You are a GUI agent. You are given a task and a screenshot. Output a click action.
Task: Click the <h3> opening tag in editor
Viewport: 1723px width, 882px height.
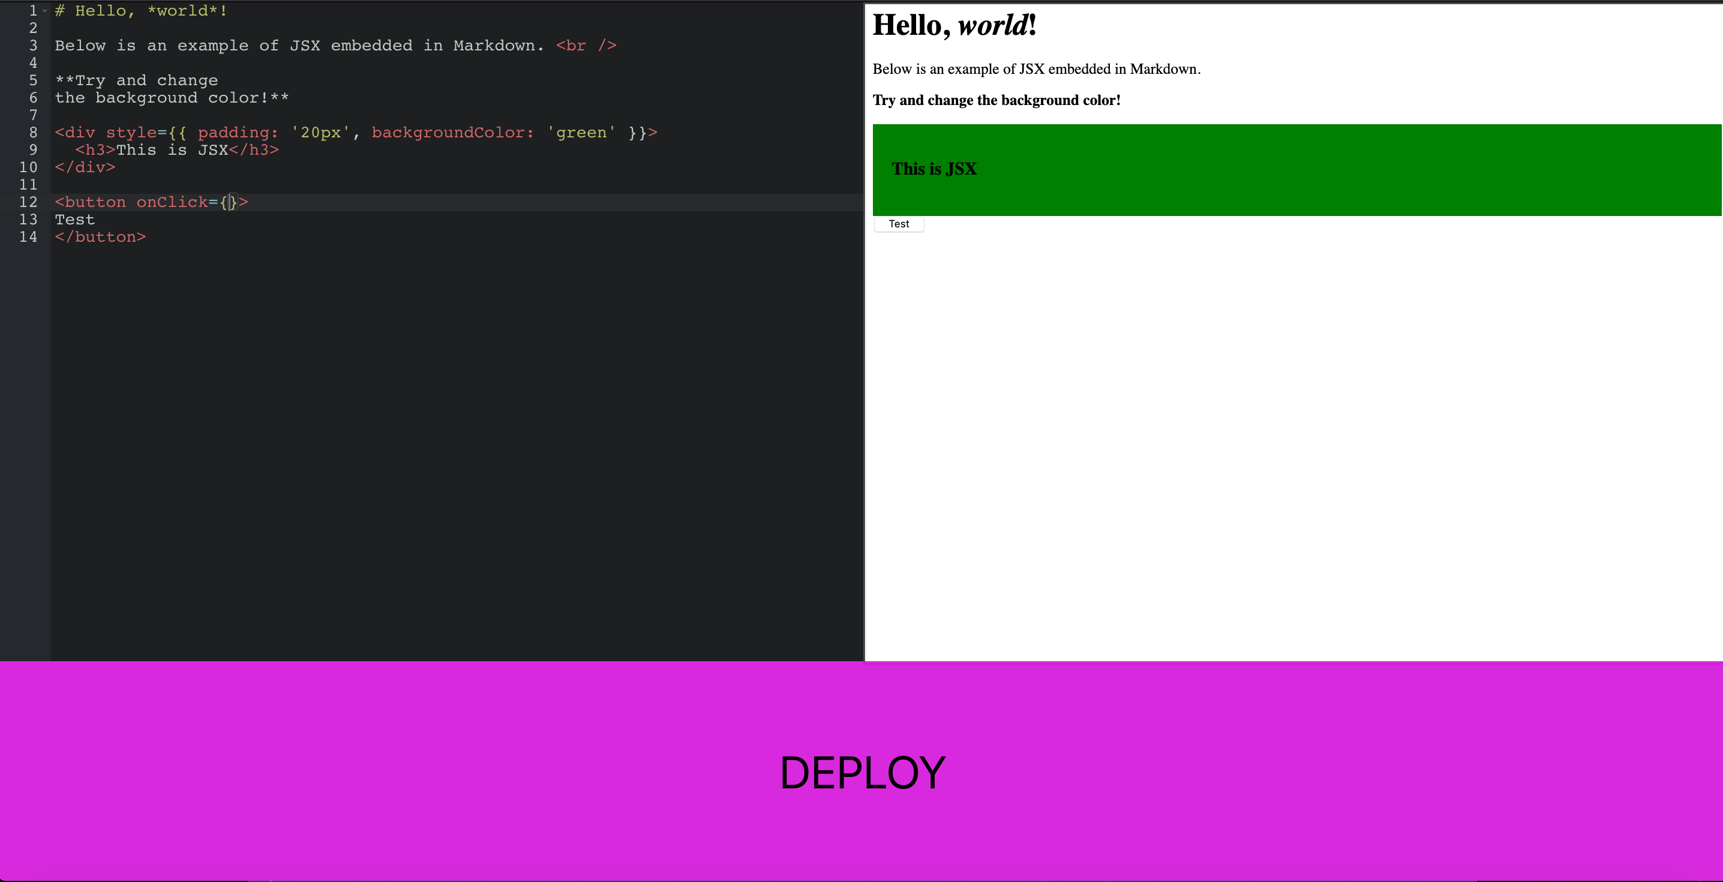point(95,150)
